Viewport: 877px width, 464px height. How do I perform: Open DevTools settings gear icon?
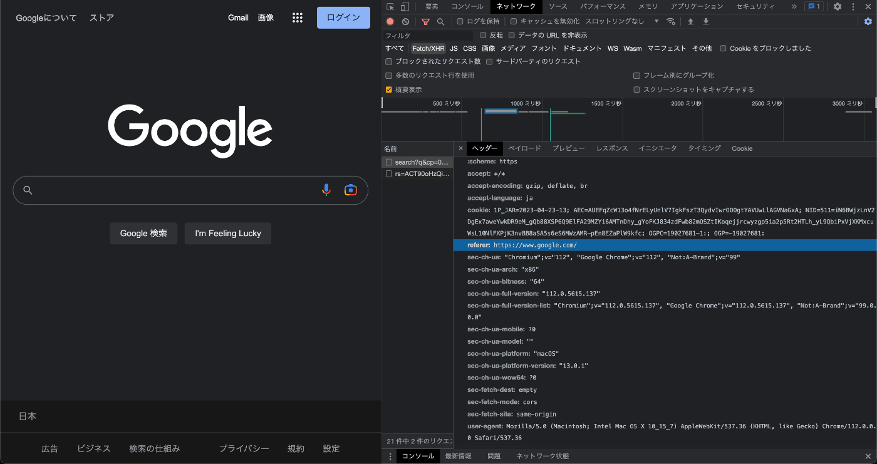point(838,6)
